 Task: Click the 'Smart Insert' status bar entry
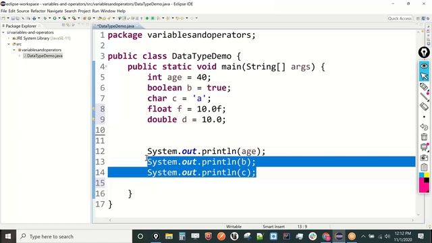pyautogui.click(x=273, y=227)
